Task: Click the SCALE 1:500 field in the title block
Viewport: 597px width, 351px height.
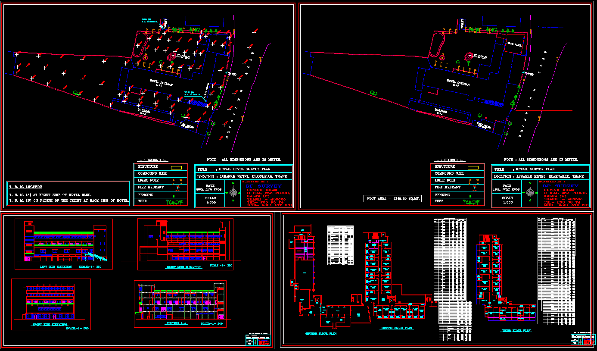Action: pyautogui.click(x=211, y=199)
